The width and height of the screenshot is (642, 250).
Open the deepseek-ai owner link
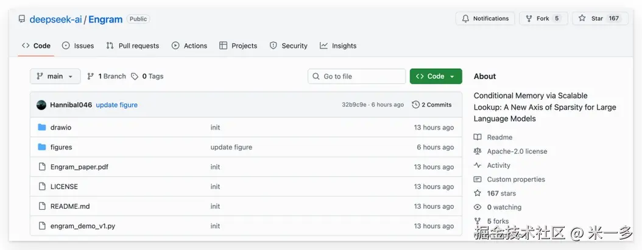pos(55,19)
